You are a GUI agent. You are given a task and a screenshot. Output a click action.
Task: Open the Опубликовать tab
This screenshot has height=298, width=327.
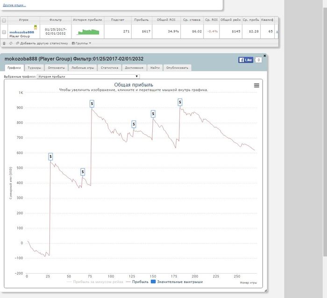pyautogui.click(x=177, y=68)
